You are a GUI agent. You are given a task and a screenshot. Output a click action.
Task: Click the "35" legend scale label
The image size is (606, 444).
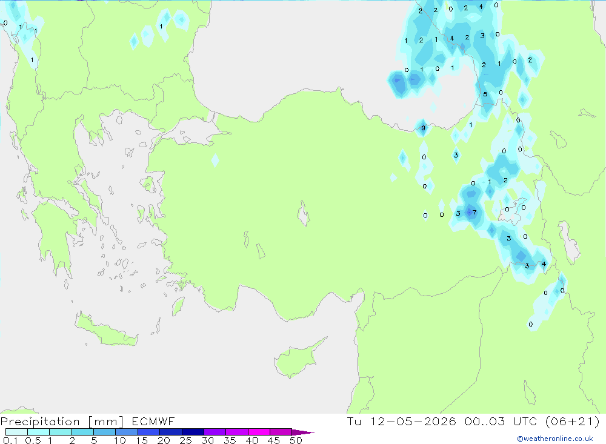point(230,440)
